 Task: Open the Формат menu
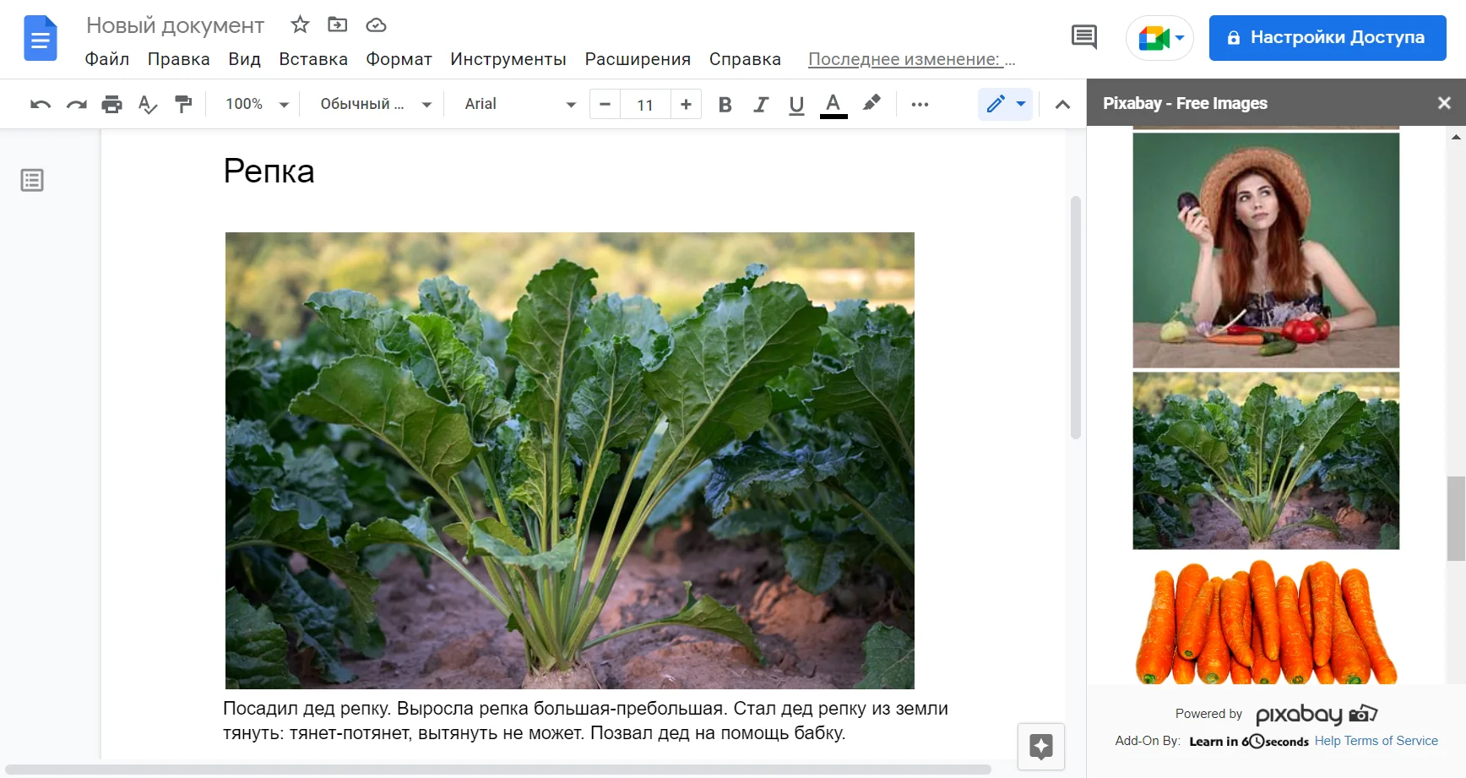399,59
